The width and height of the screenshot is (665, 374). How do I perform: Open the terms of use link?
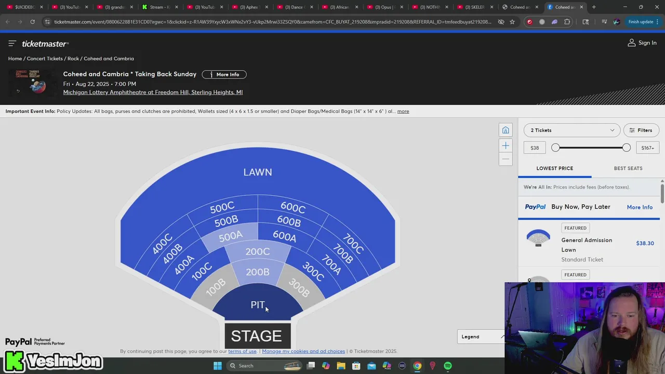242,351
